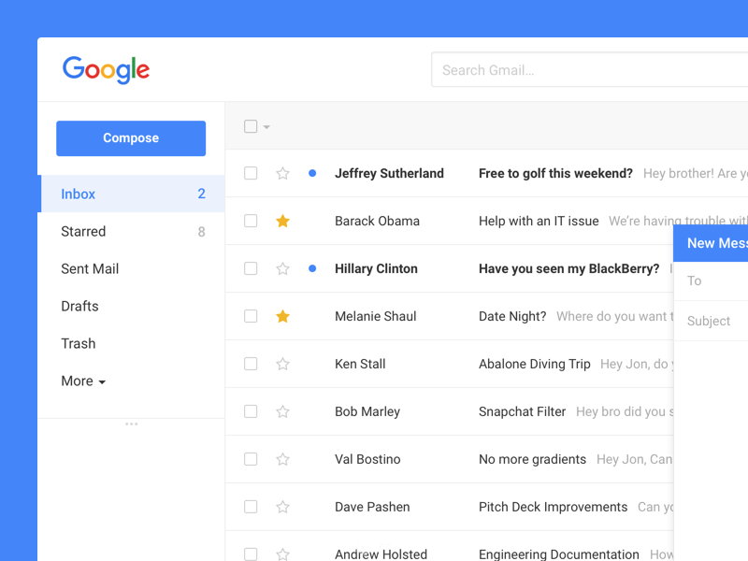Star the Bob Marley email
Image resolution: width=748 pixels, height=561 pixels.
(x=283, y=411)
